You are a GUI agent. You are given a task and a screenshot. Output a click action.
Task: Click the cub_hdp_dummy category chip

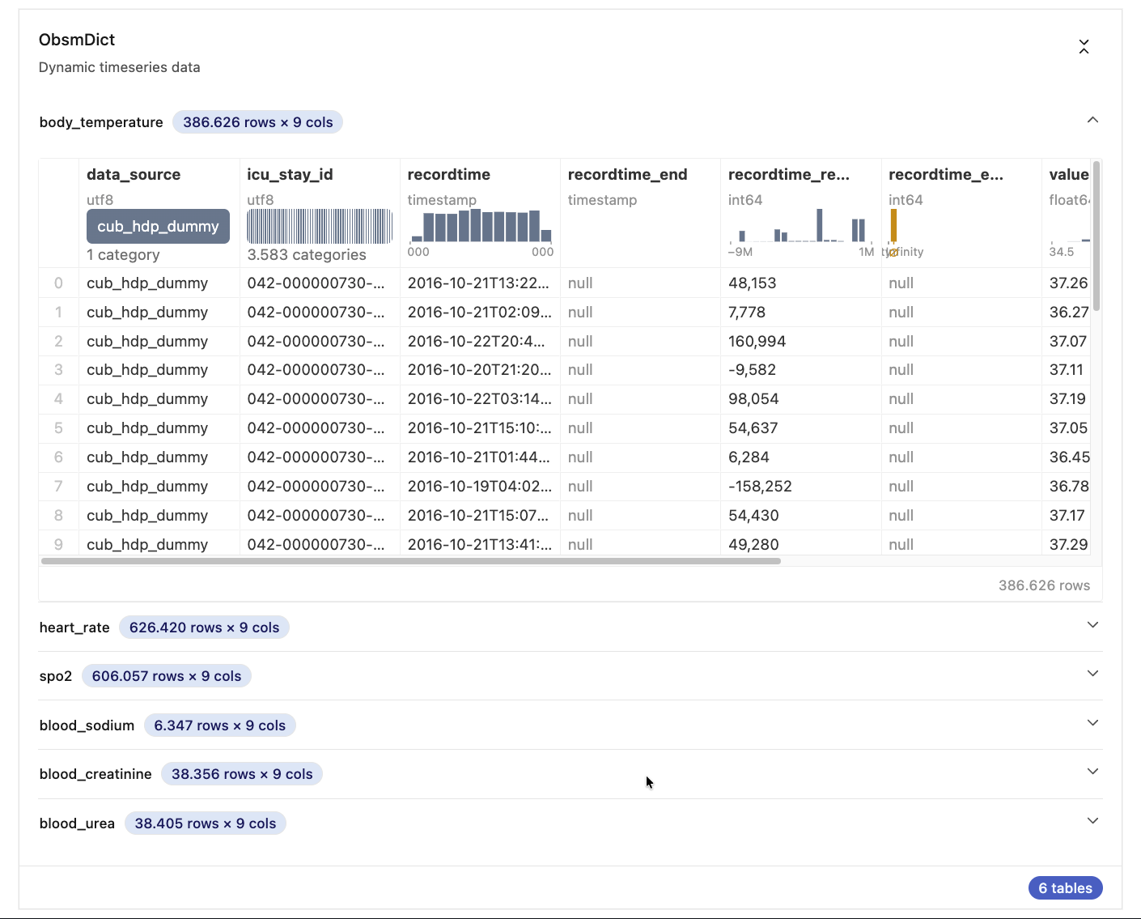coord(158,227)
